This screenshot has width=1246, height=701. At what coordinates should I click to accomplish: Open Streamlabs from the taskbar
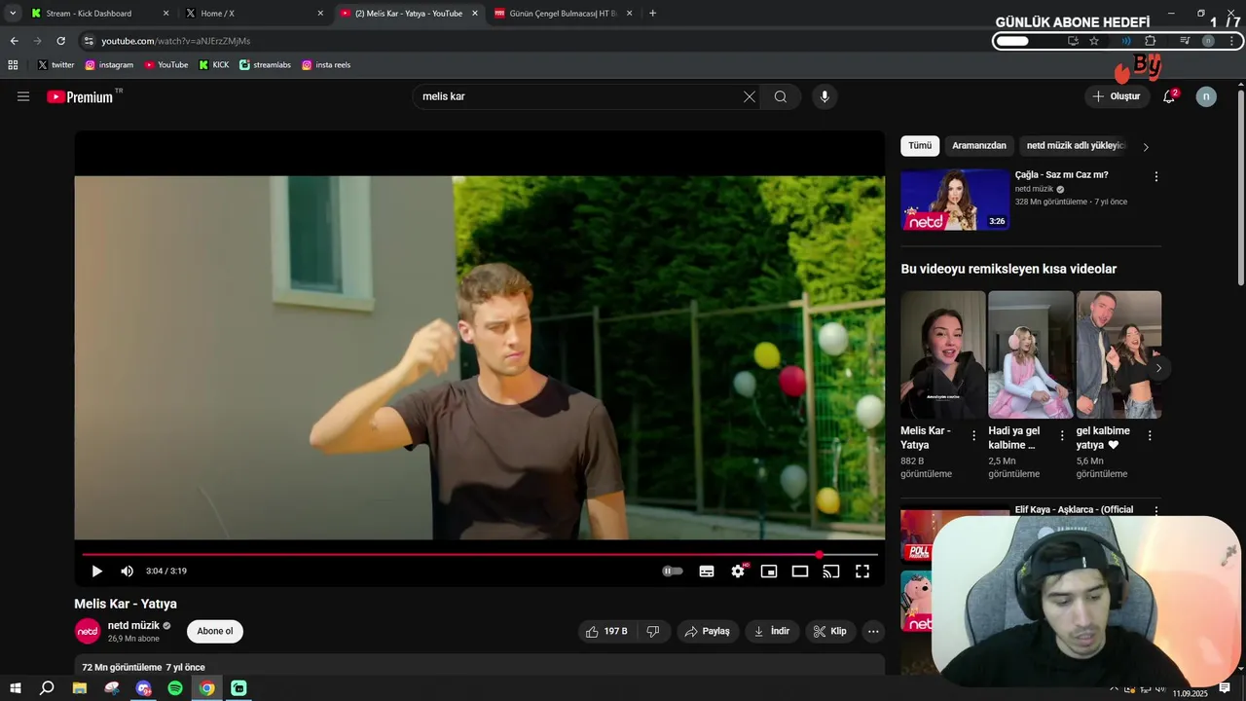(x=238, y=688)
